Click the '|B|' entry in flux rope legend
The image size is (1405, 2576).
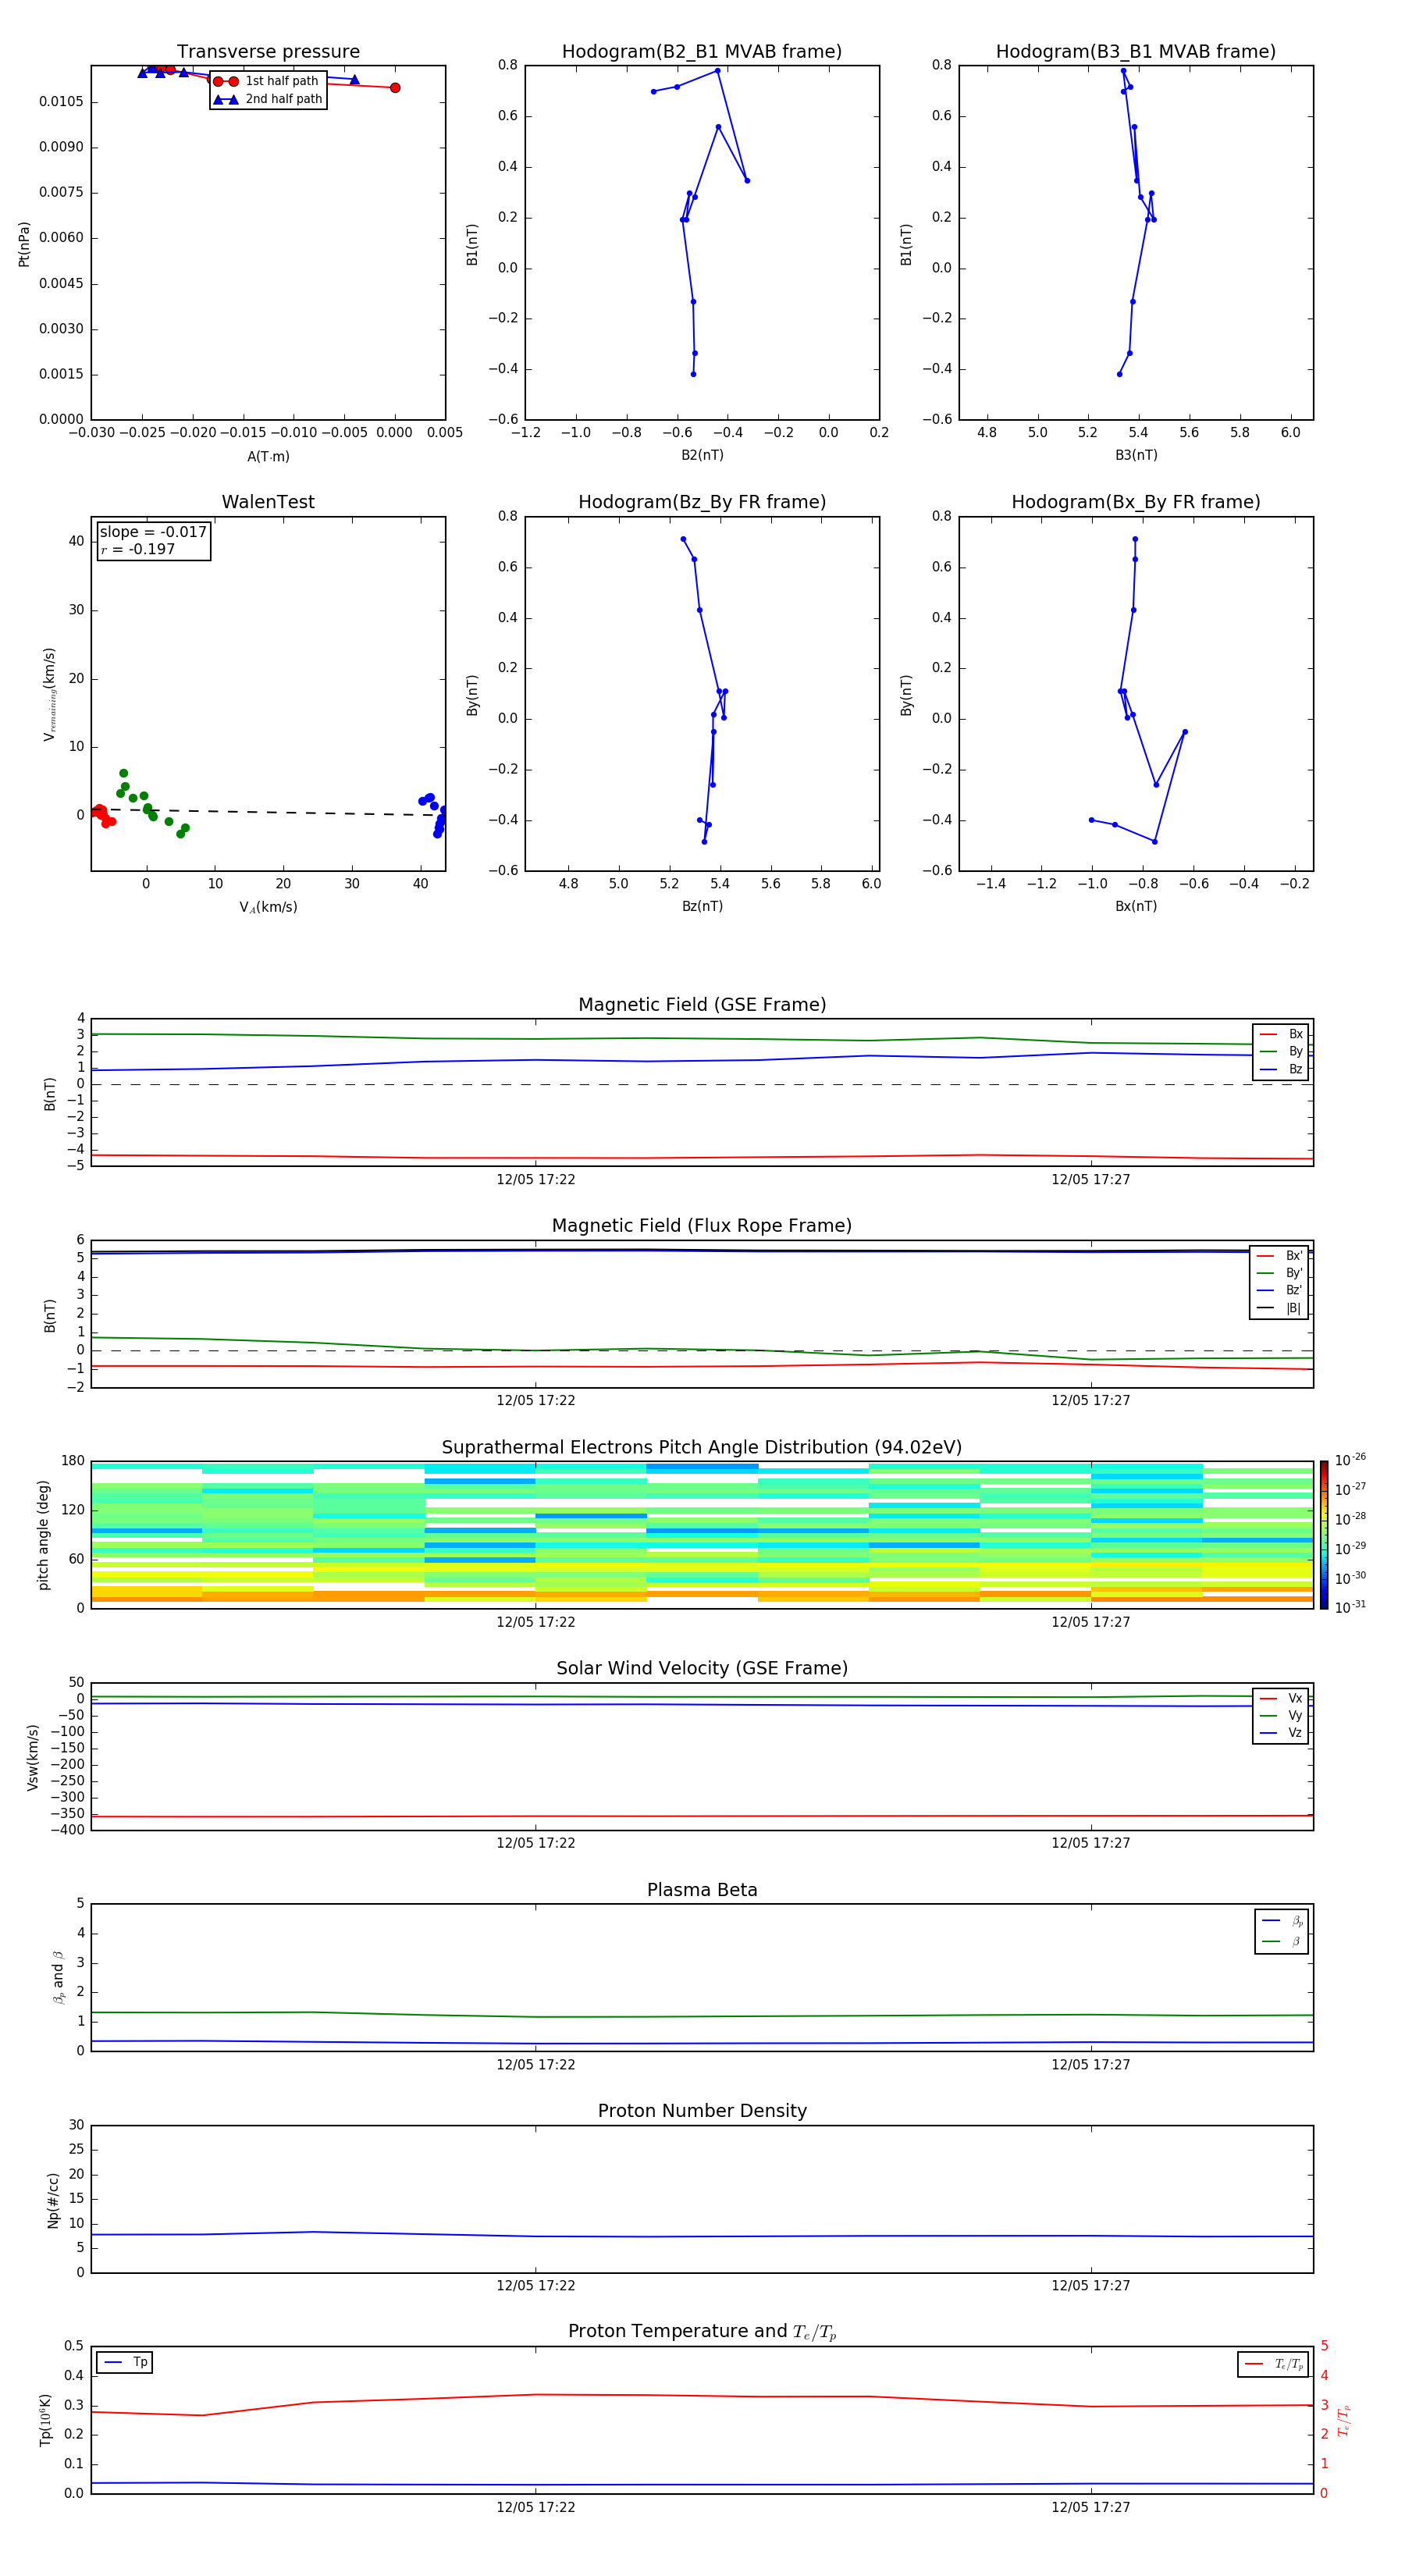point(1279,1309)
